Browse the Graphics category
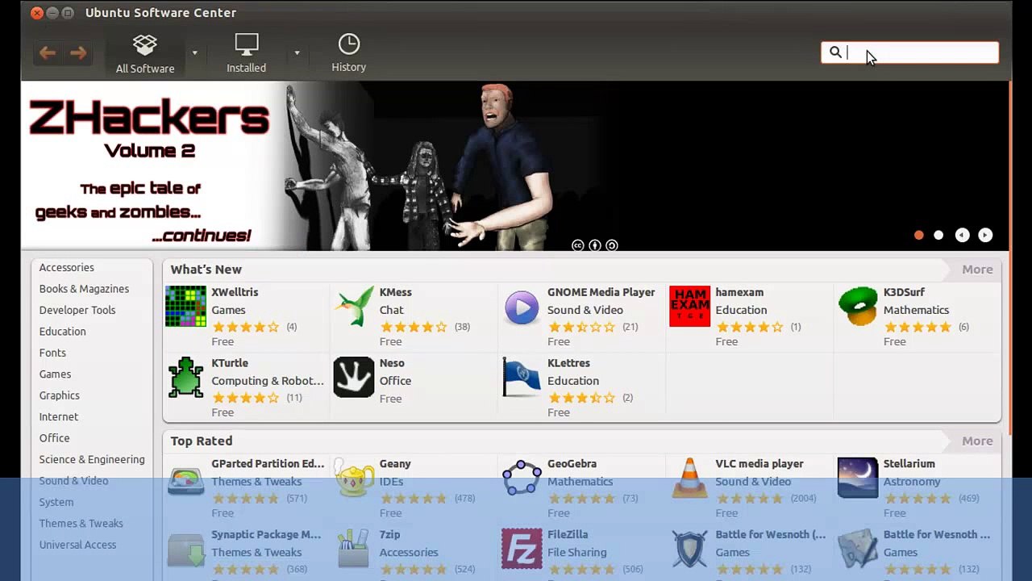 tap(59, 396)
